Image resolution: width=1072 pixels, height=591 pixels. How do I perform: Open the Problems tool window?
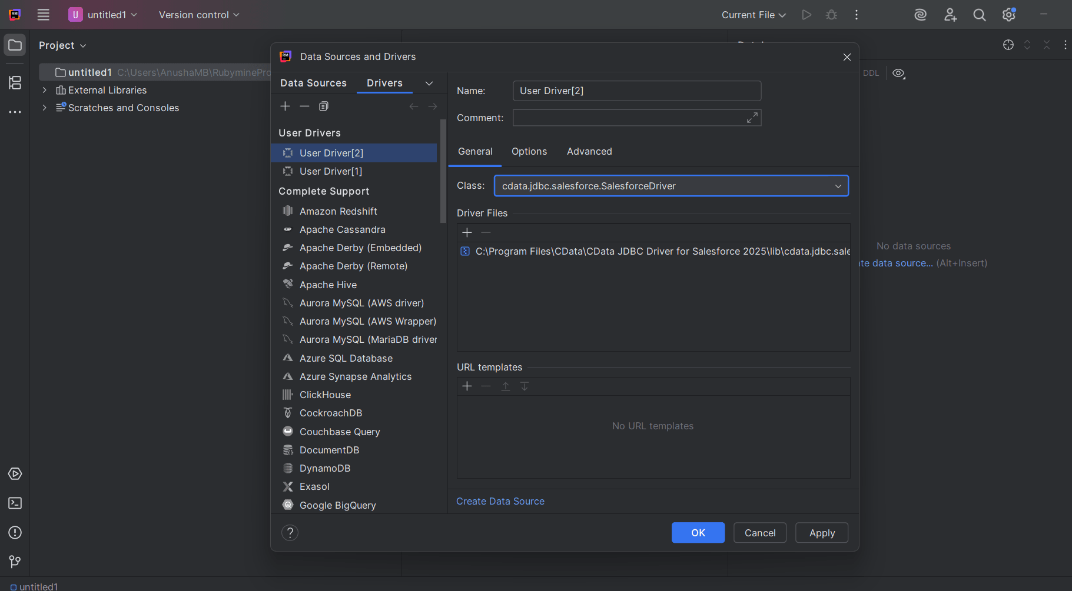(x=14, y=532)
